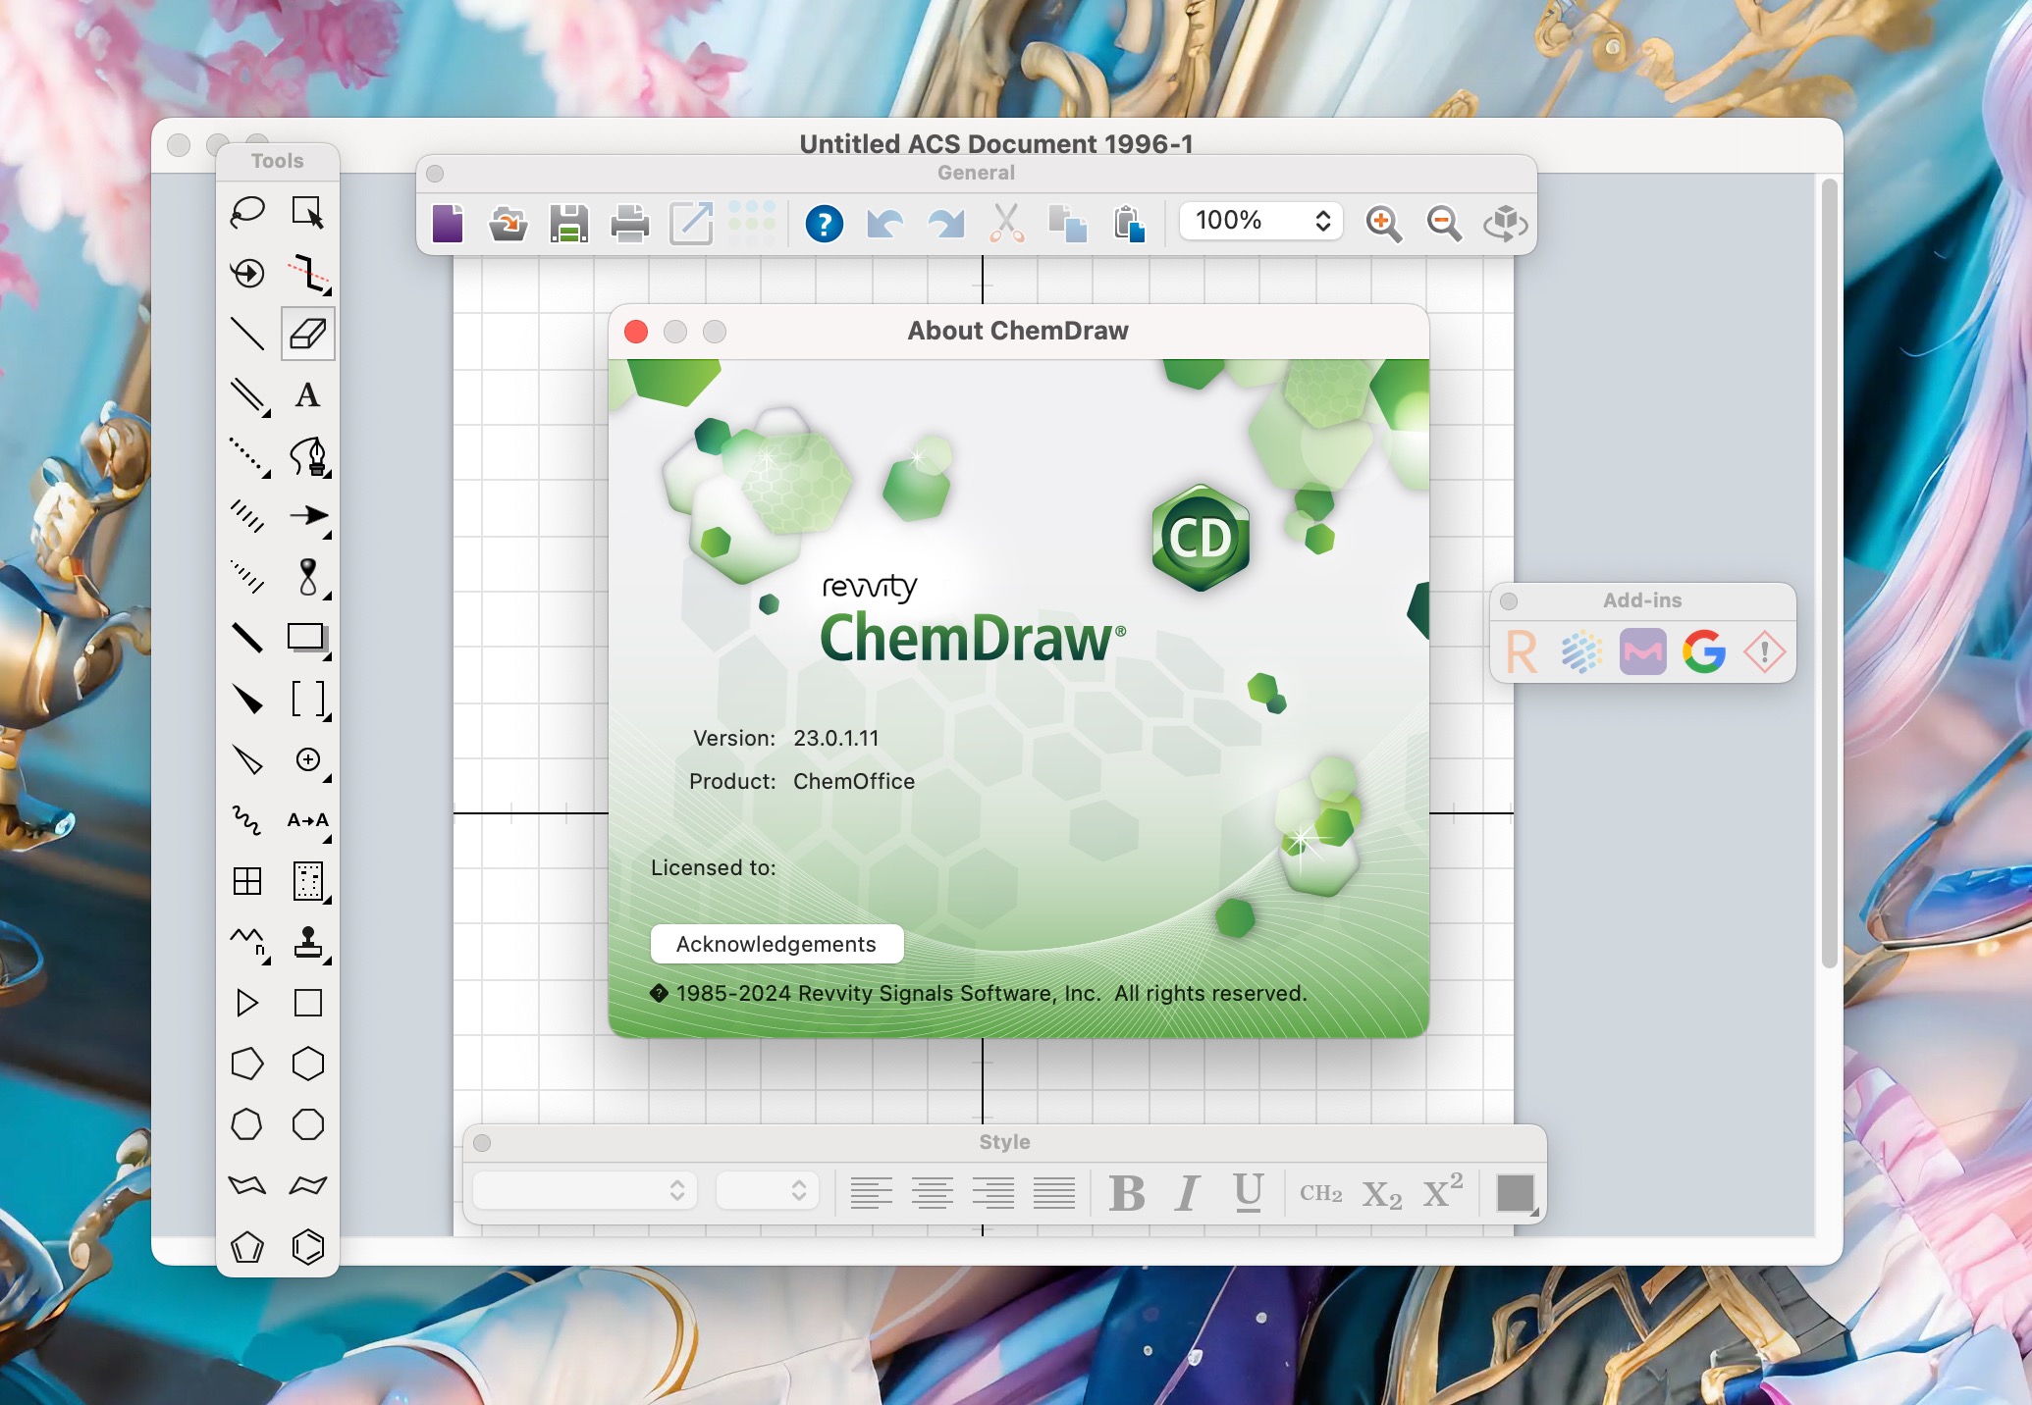The height and width of the screenshot is (1405, 2032).
Task: Select the Solid Bond tool
Action: point(247,334)
